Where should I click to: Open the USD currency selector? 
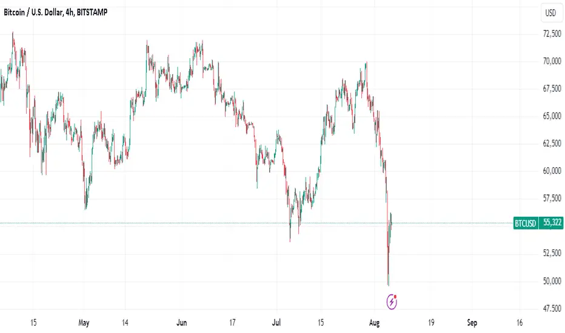550,13
